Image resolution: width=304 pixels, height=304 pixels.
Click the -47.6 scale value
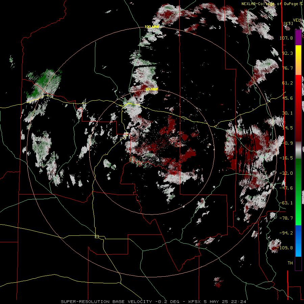[x=286, y=188]
